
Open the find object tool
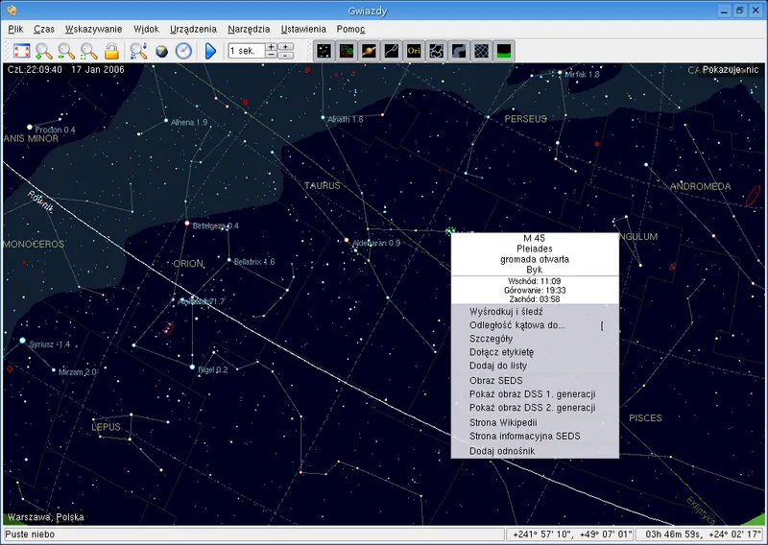139,51
